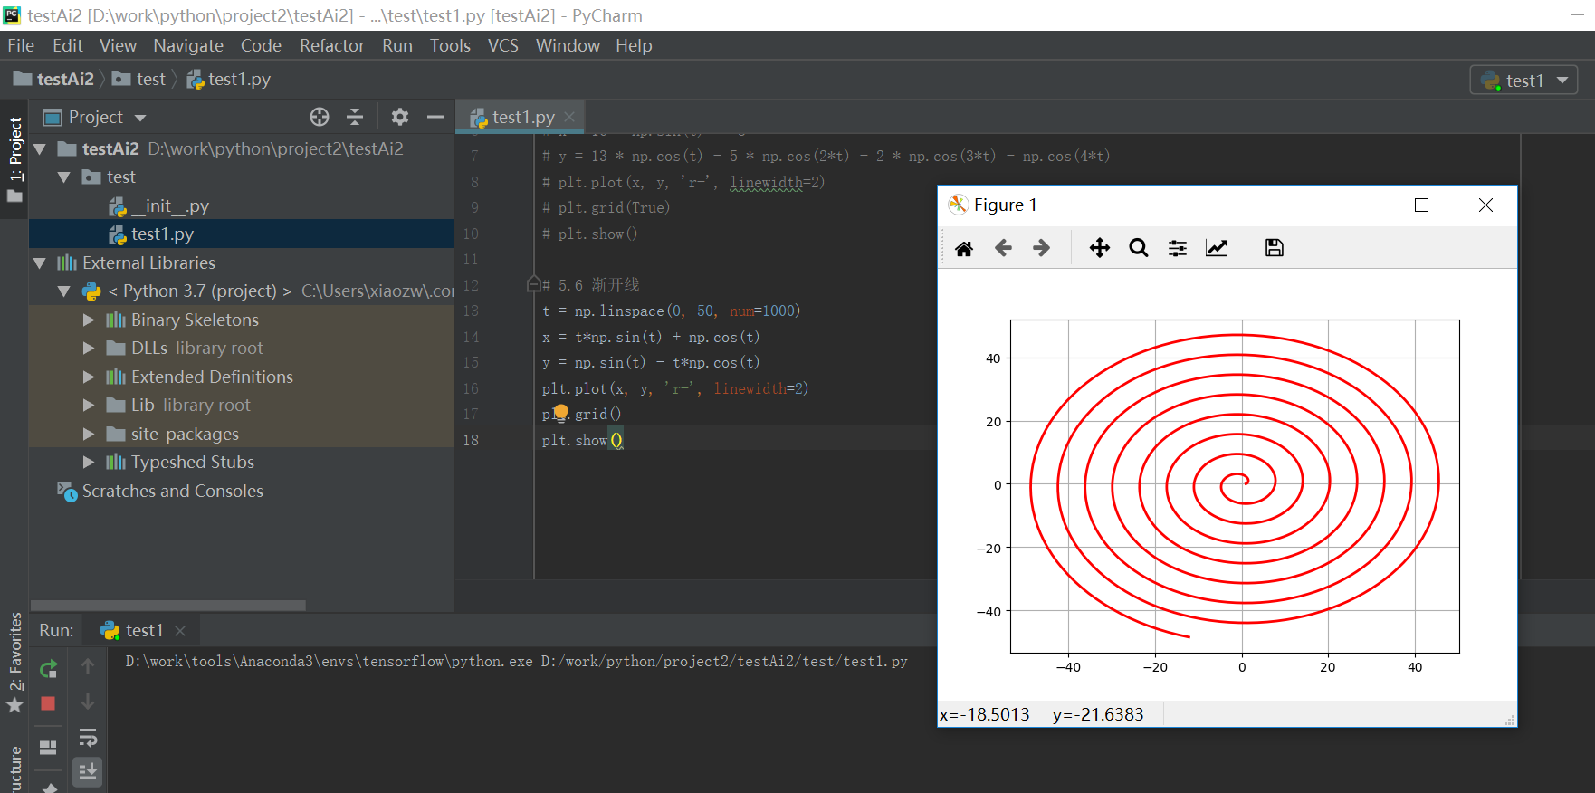This screenshot has width=1595, height=793.
Task: Switch to the test1.py editor tab
Action: pyautogui.click(x=522, y=117)
